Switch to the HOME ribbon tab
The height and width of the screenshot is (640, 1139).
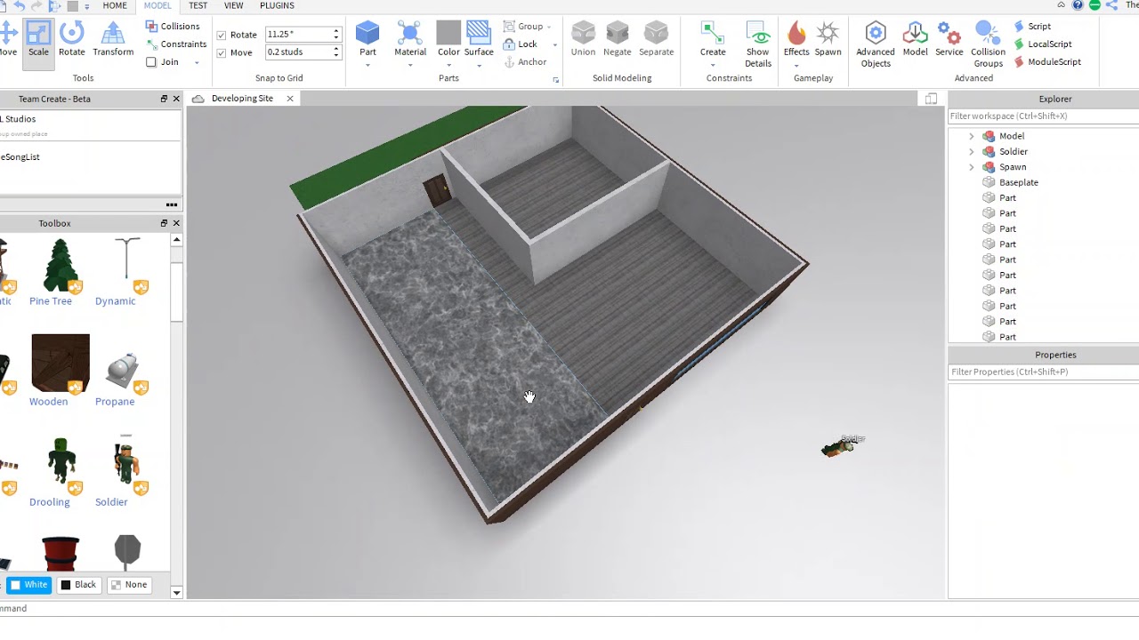pyautogui.click(x=115, y=5)
